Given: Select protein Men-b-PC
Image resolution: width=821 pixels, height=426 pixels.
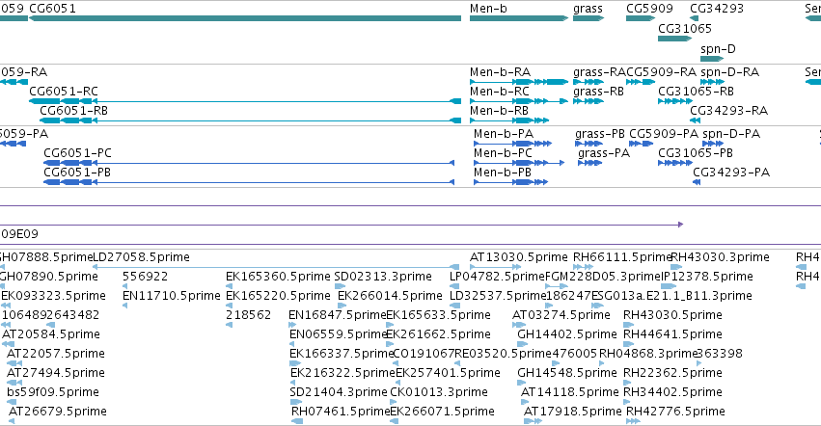Looking at the screenshot, I should tap(519, 163).
